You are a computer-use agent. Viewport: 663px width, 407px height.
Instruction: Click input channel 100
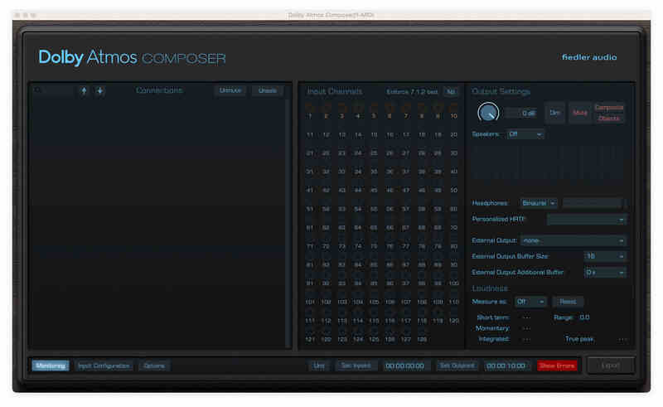453,283
